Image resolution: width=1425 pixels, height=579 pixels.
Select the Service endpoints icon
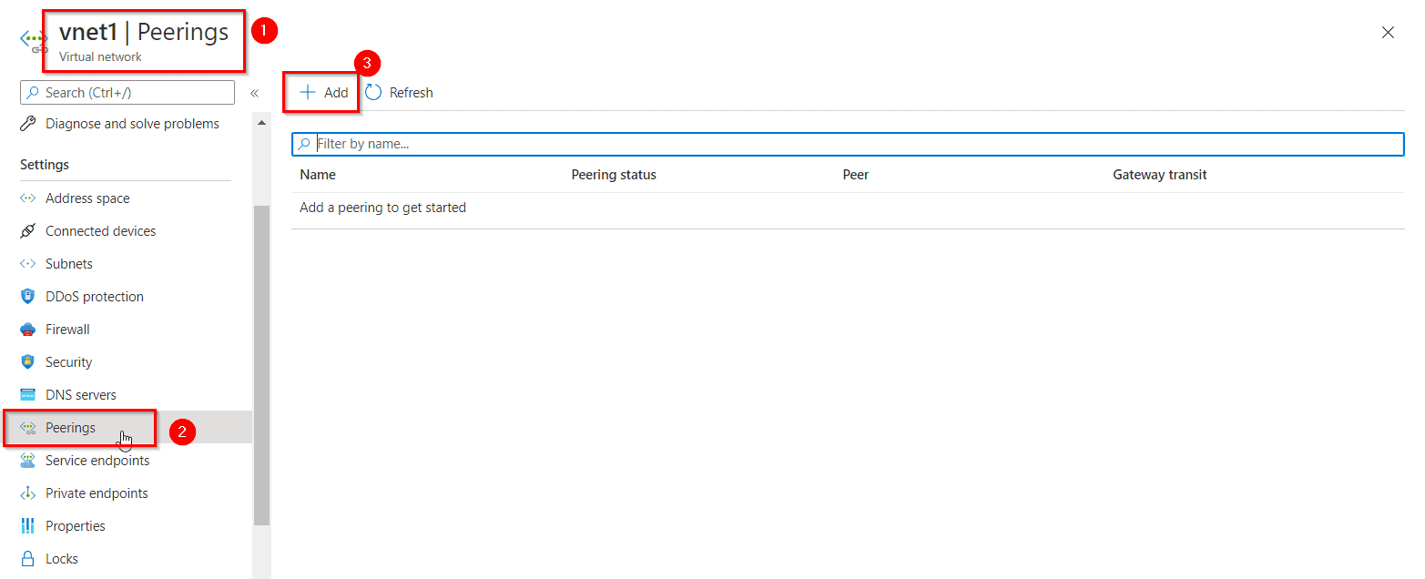28,460
